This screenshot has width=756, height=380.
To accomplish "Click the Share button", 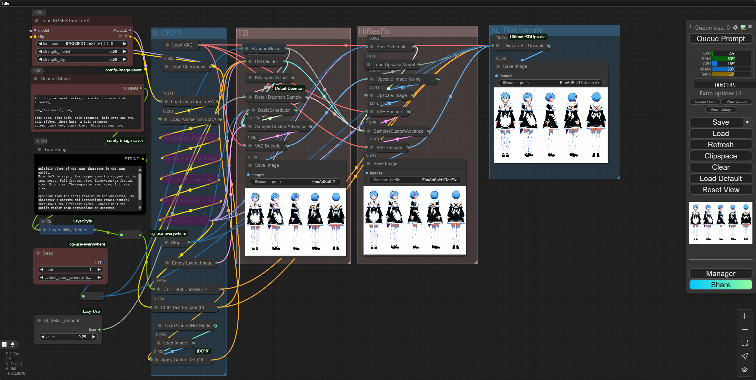I will [720, 285].
